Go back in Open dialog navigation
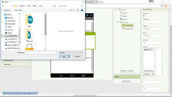Image resolution: width=172 pixels, height=97 pixels. (x=3, y=6)
